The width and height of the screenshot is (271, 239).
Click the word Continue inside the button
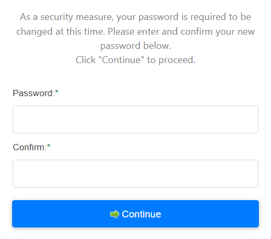pos(142,214)
